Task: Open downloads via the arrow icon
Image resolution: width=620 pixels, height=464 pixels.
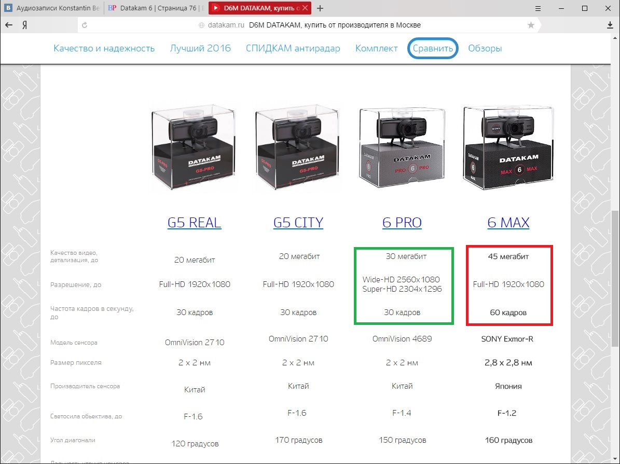Action: pos(610,25)
